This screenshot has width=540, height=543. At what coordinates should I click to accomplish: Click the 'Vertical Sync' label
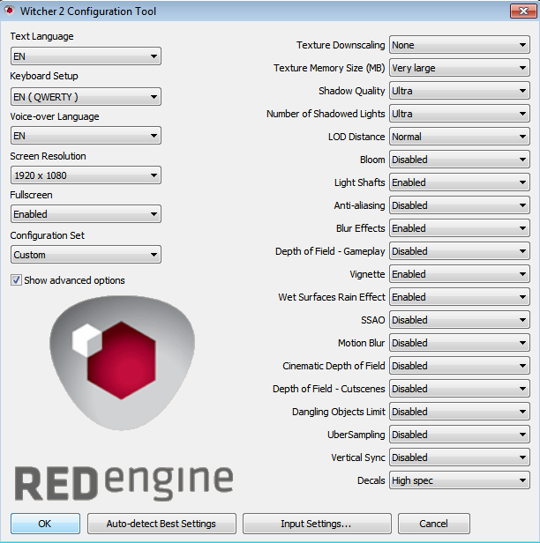click(x=358, y=457)
